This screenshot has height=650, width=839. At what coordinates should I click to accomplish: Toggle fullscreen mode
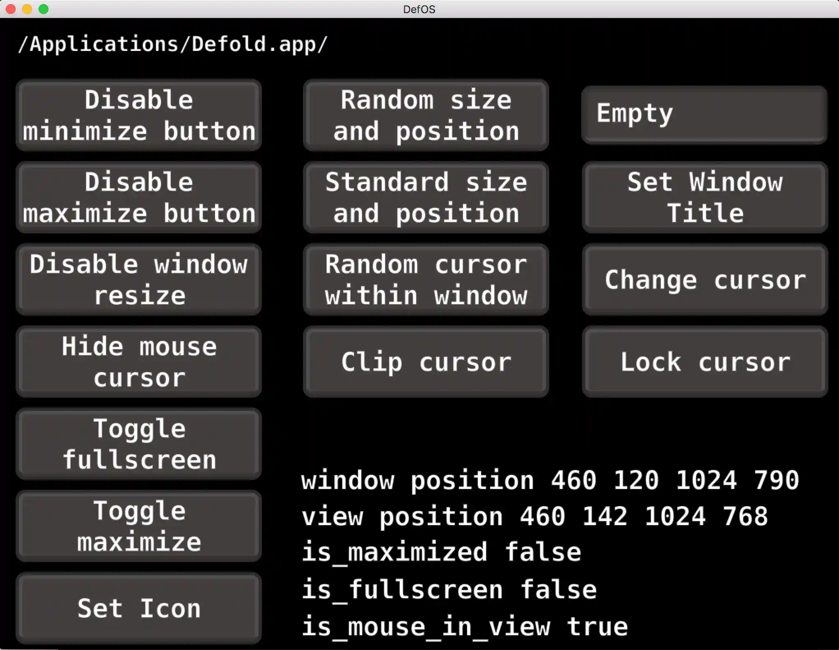(x=138, y=444)
